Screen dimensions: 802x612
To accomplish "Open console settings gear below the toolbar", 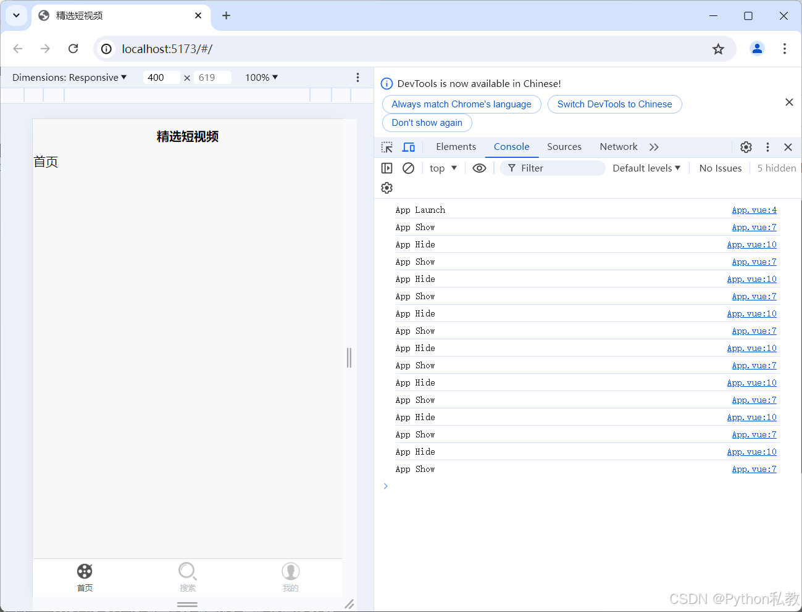I will pos(387,188).
